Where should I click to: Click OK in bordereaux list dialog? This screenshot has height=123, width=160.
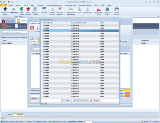pos(66,101)
